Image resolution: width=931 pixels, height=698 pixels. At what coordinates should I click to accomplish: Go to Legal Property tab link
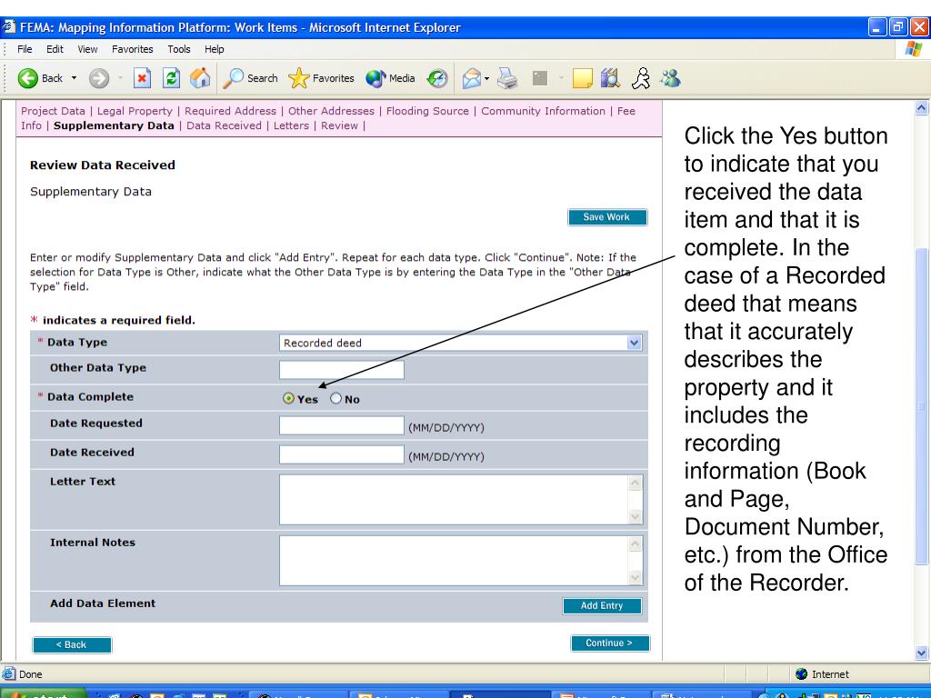click(x=135, y=111)
